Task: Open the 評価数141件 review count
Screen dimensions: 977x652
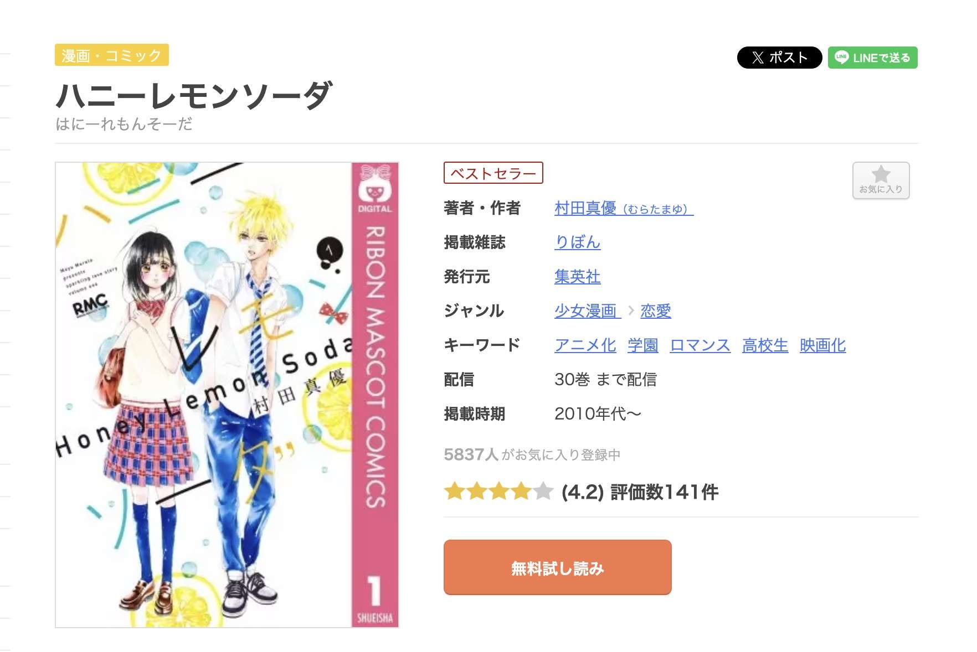Action: coord(664,491)
